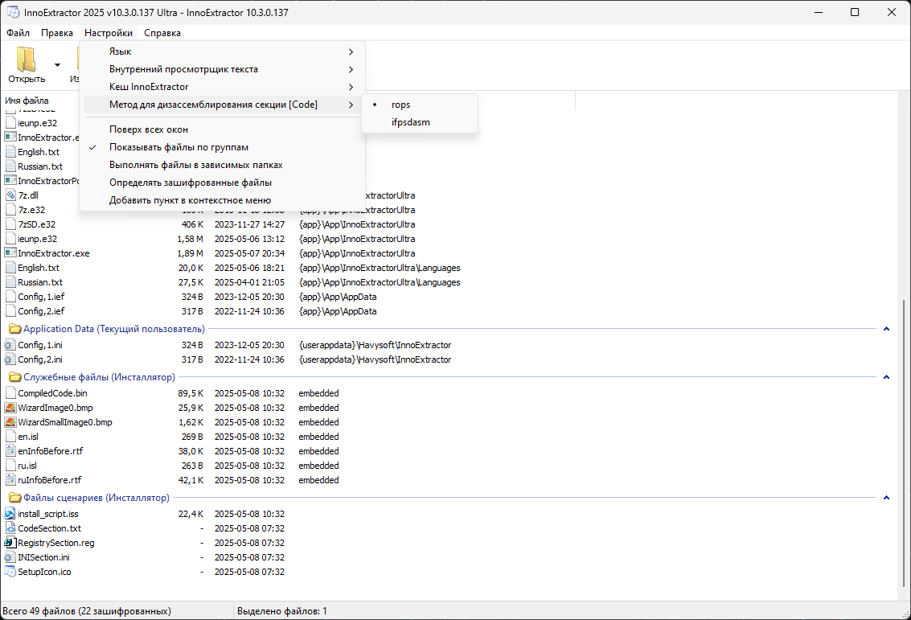This screenshot has height=620, width=911.
Task: Click the Имя файла column header
Action: pos(27,101)
